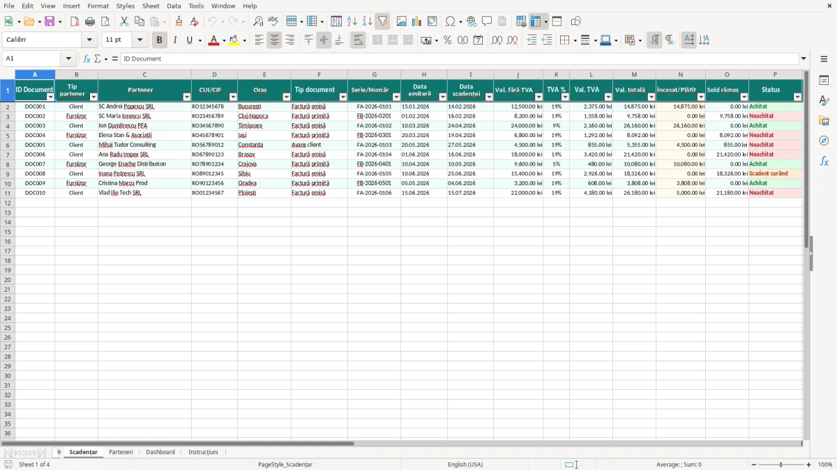Image resolution: width=837 pixels, height=470 pixels.
Task: Click the Insert Hyperlink globe icon
Action: [x=472, y=22]
